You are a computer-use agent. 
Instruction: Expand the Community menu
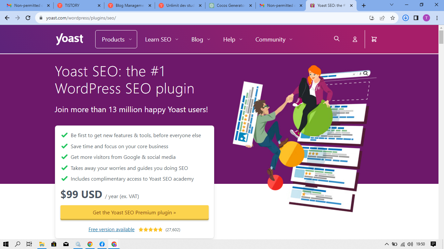click(x=274, y=39)
